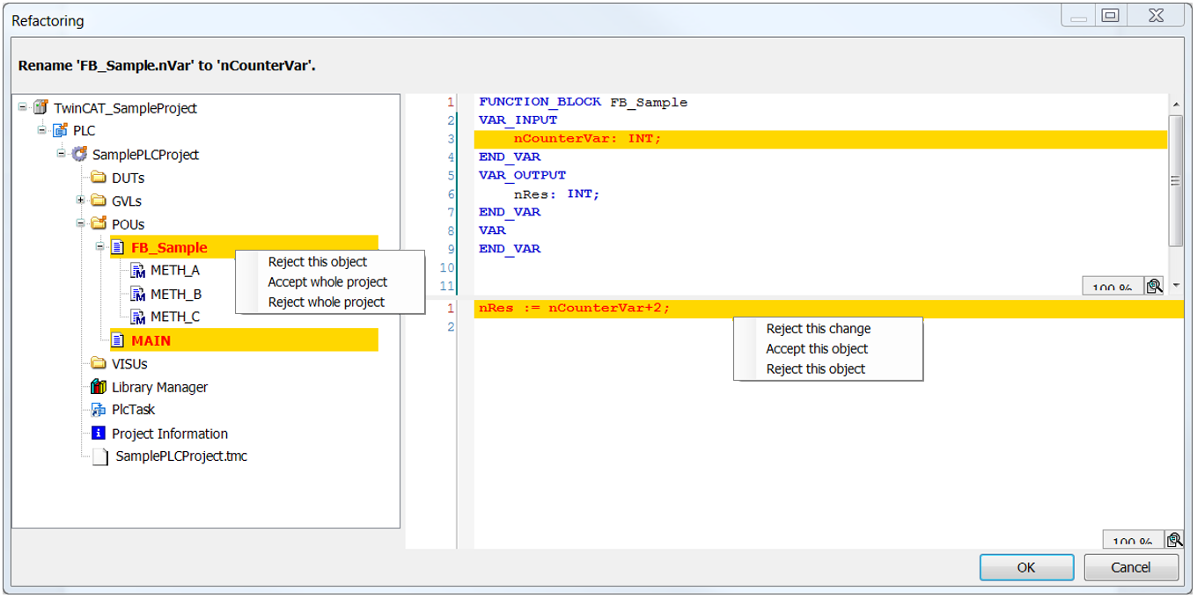Screen dimensions: 1197x598
Task: Click the MAIN program icon
Action: click(118, 340)
